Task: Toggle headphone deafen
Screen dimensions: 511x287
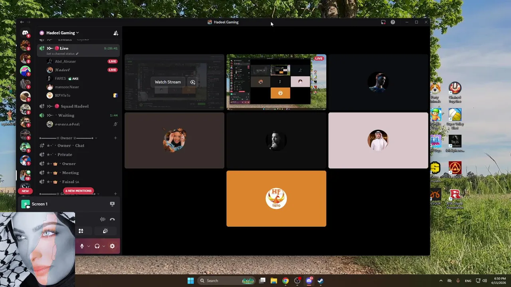Action: (x=97, y=246)
